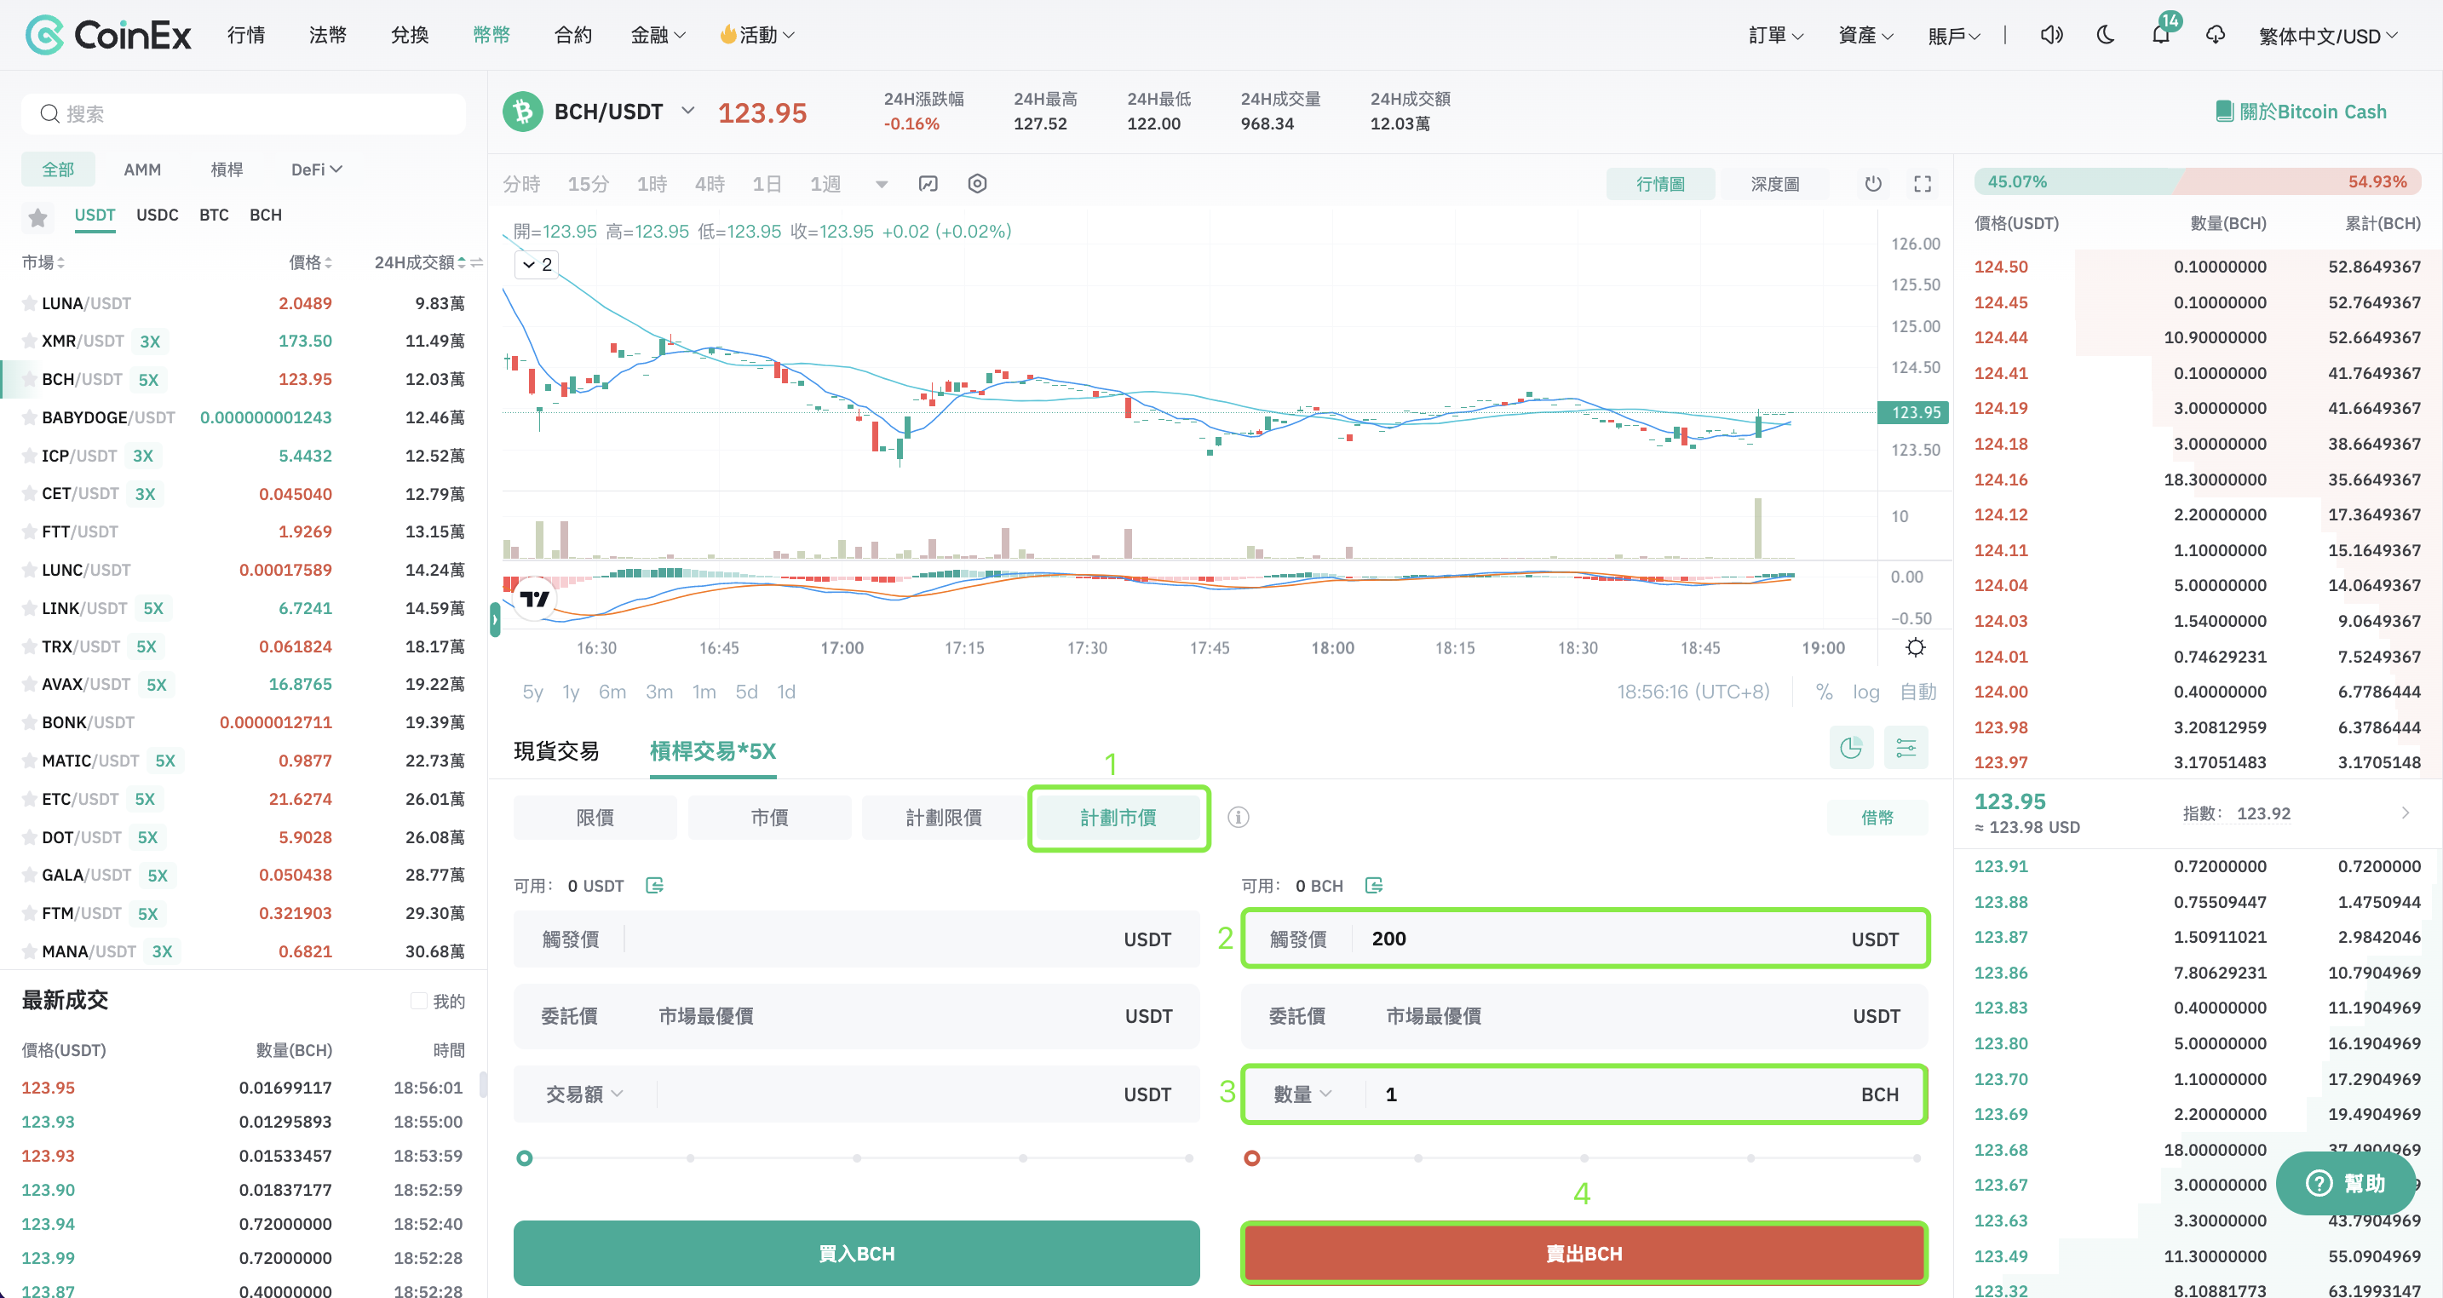Transfer BCH funds icon

1374,886
